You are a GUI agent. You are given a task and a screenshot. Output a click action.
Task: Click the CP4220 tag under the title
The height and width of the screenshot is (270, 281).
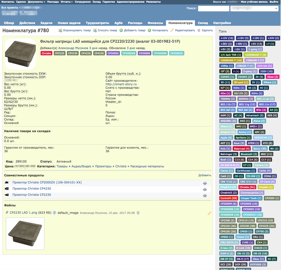[x=86, y=53]
